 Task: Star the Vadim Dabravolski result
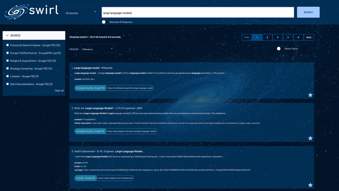pyautogui.click(x=310, y=185)
